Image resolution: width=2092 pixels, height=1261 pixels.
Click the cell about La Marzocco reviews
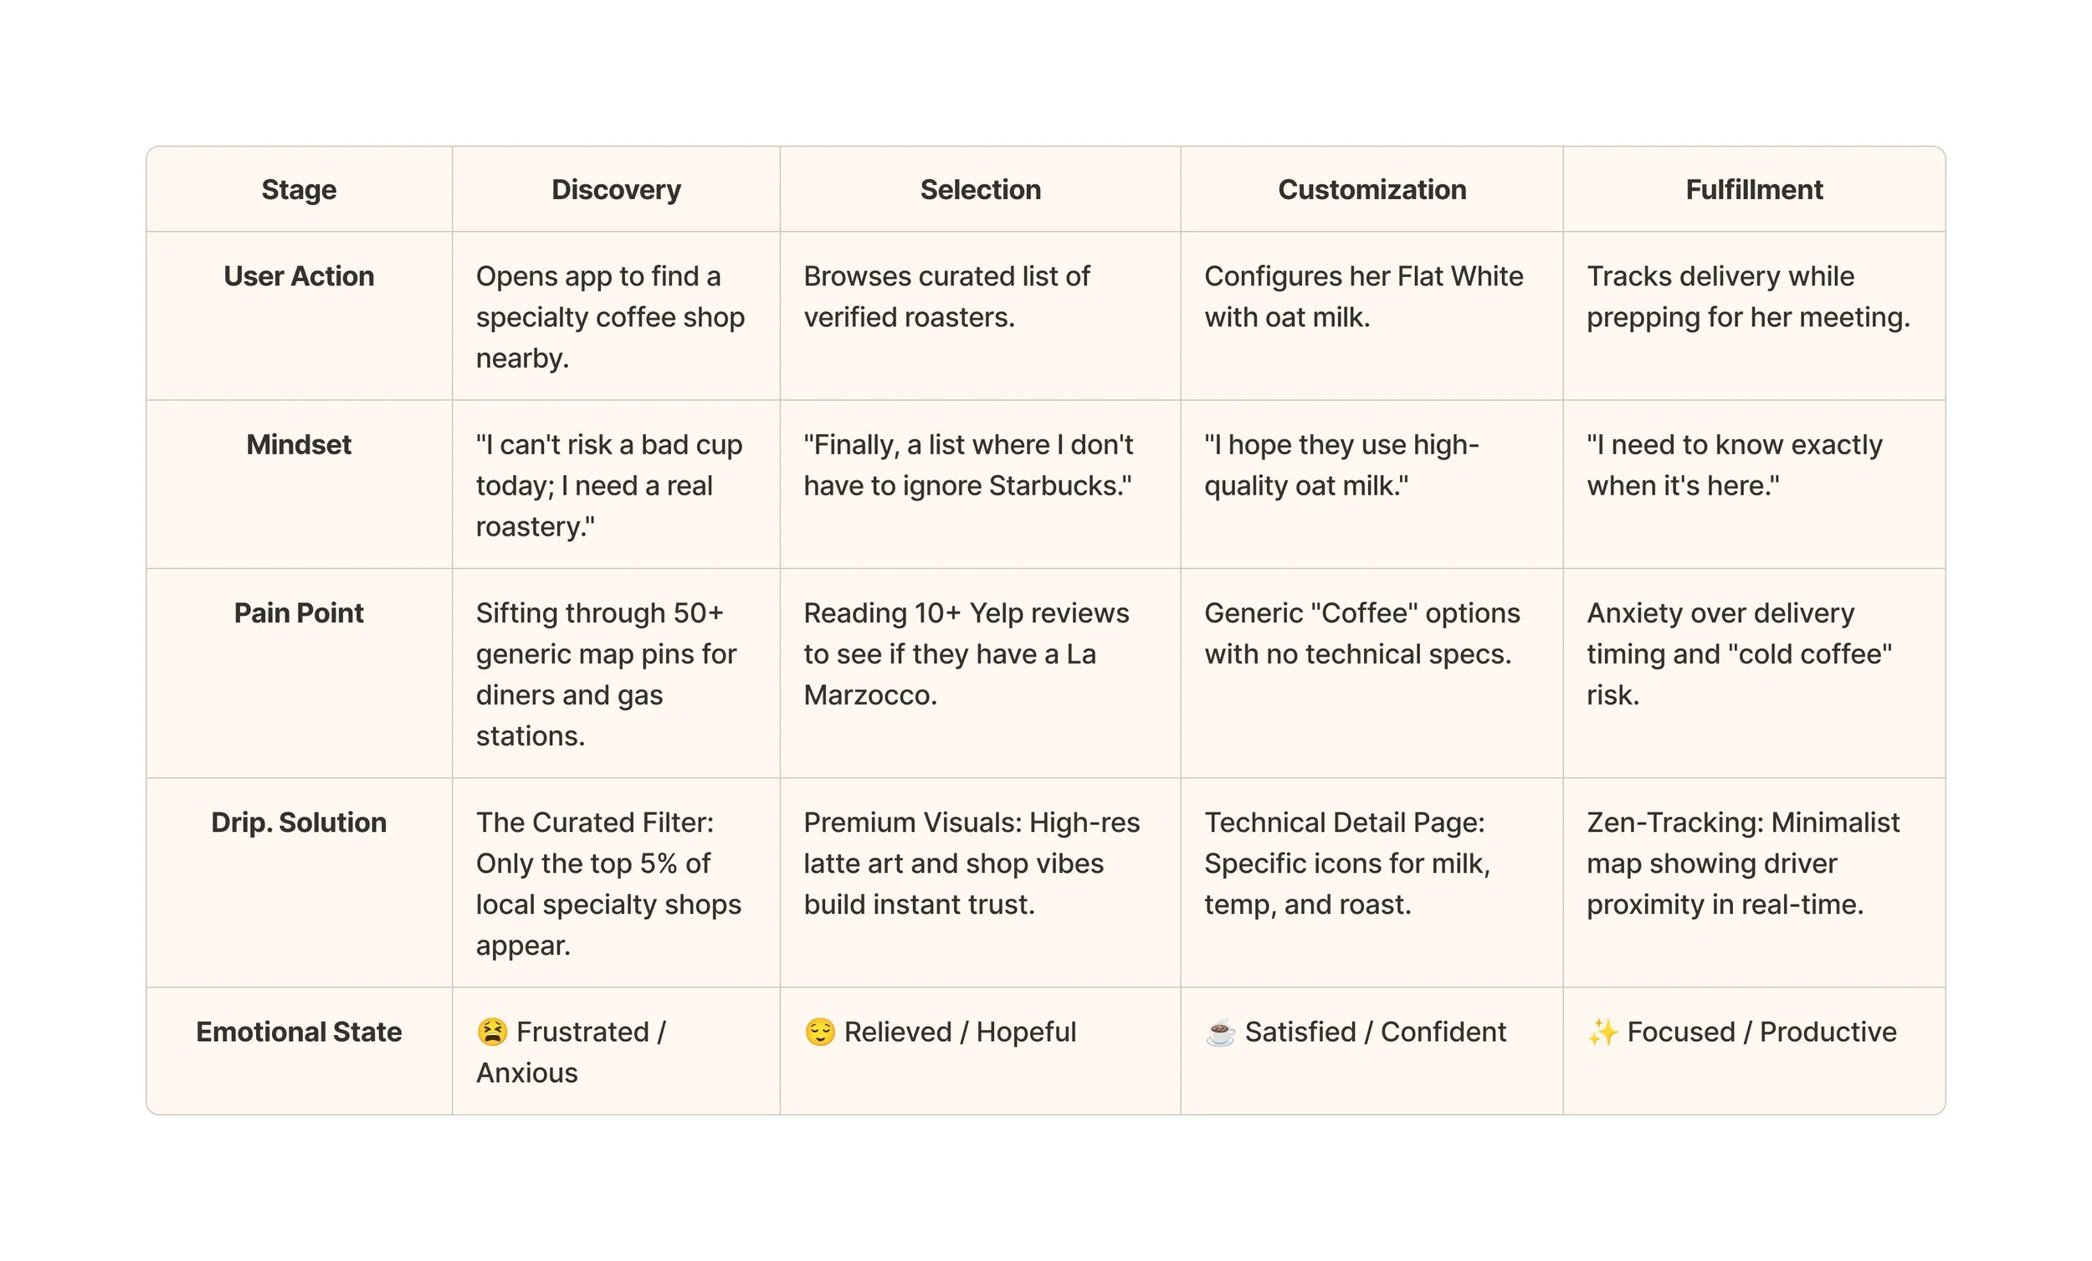(x=967, y=653)
